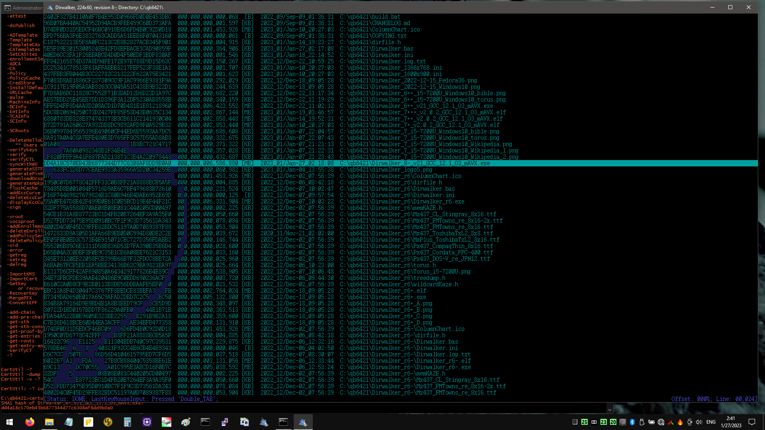This screenshot has width=765, height=430.
Task: Click the flame tray icon
Action: coord(680,422)
